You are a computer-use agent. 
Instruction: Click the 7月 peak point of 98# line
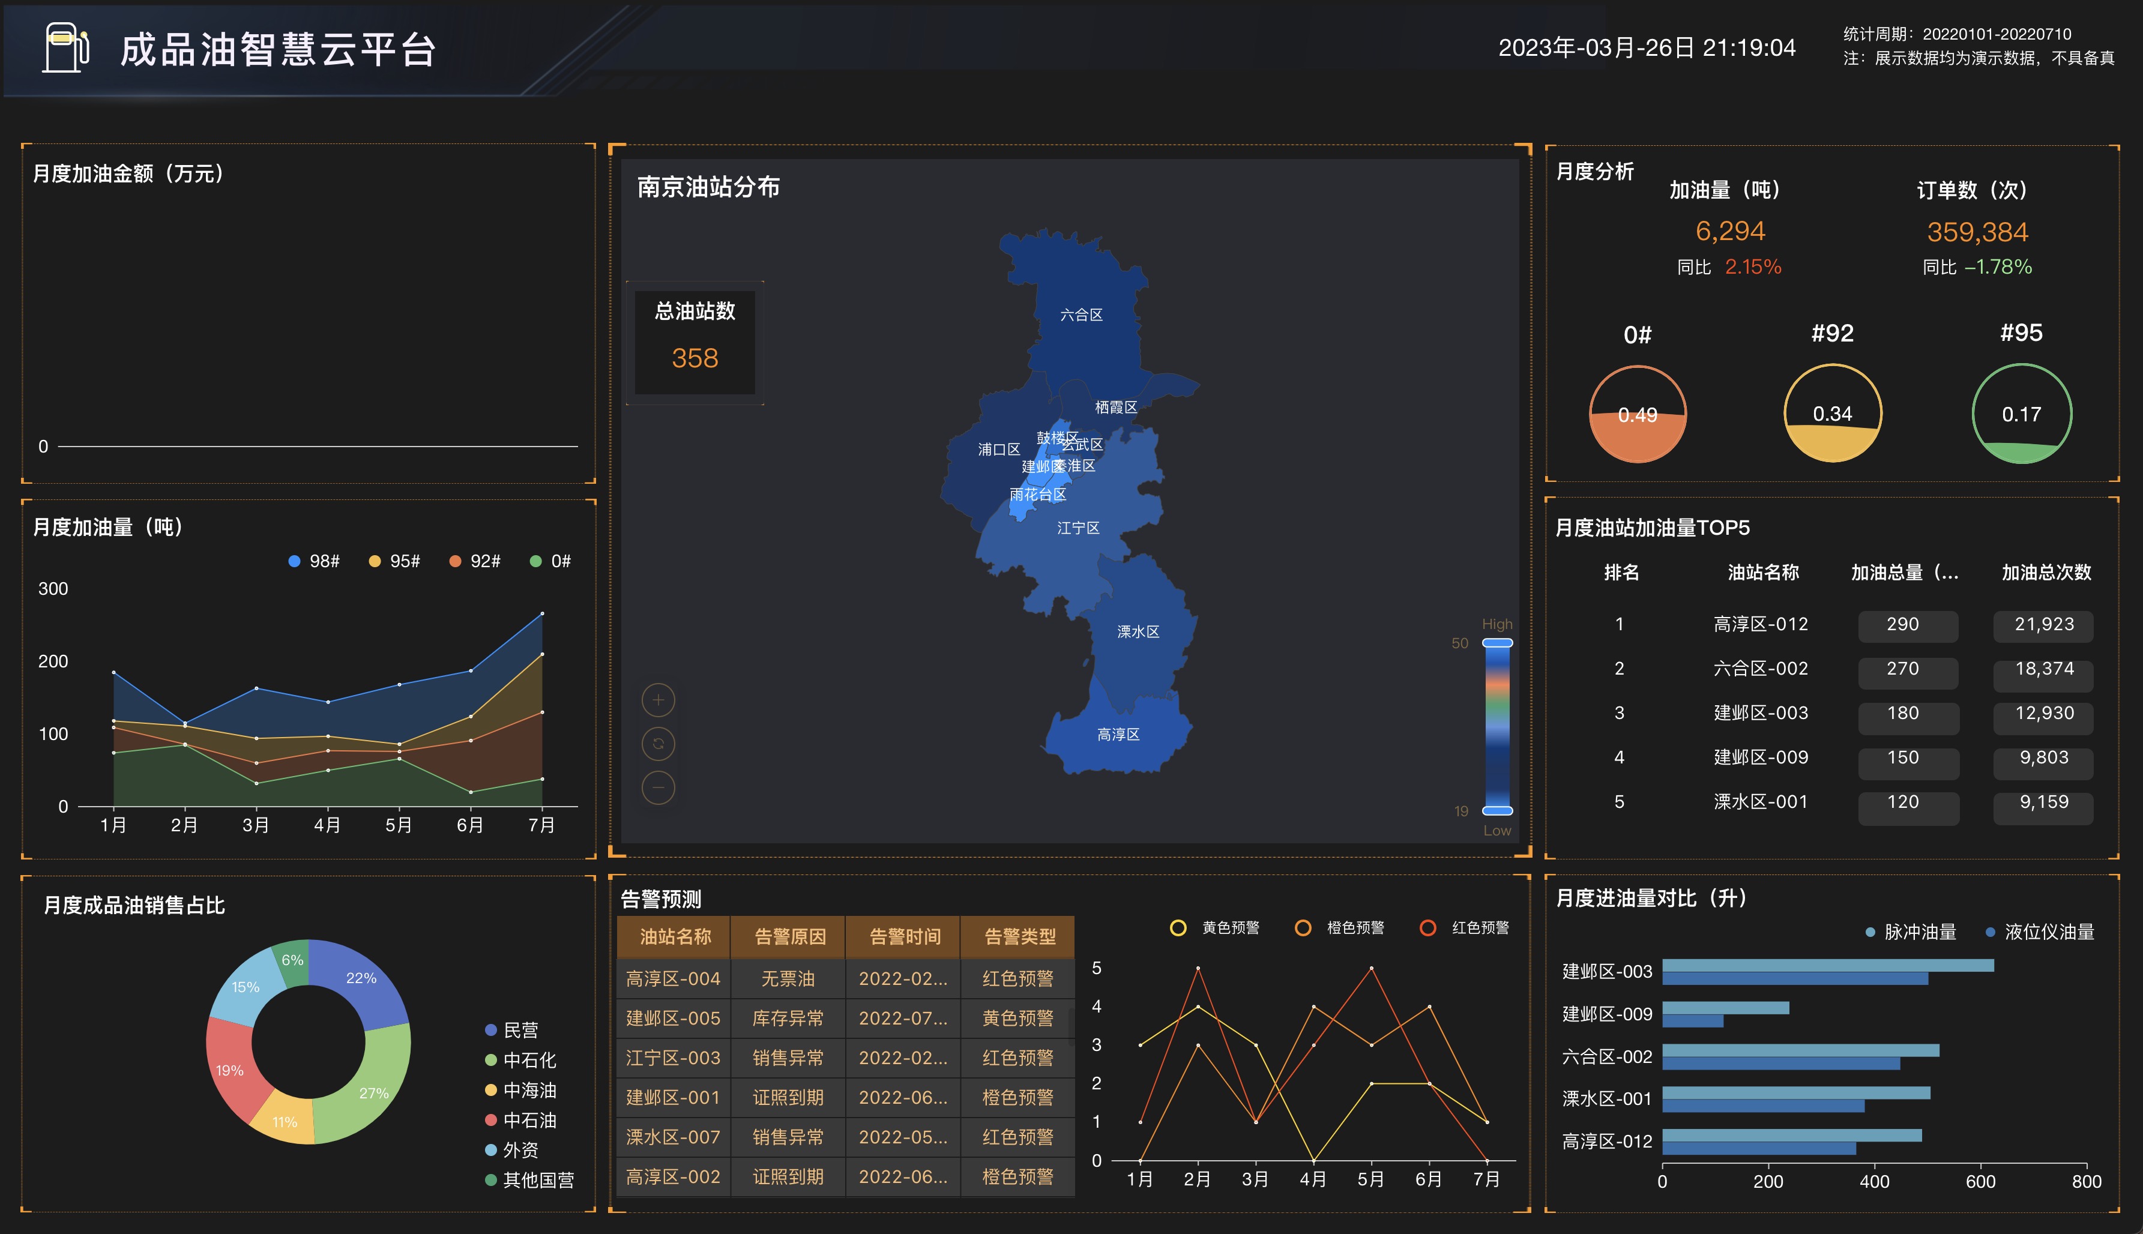542,613
